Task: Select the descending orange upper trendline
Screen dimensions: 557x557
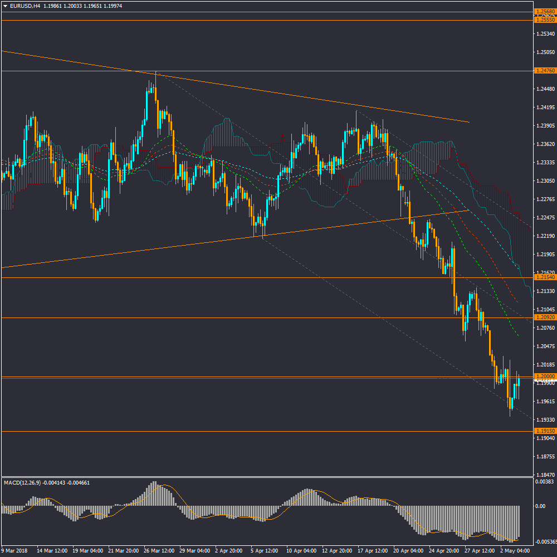Action: pyautogui.click(x=278, y=95)
